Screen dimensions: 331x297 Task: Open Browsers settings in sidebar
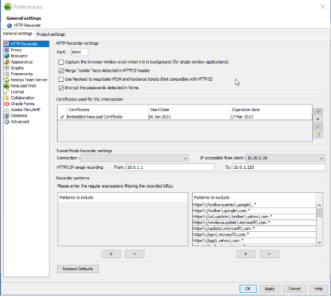point(19,56)
